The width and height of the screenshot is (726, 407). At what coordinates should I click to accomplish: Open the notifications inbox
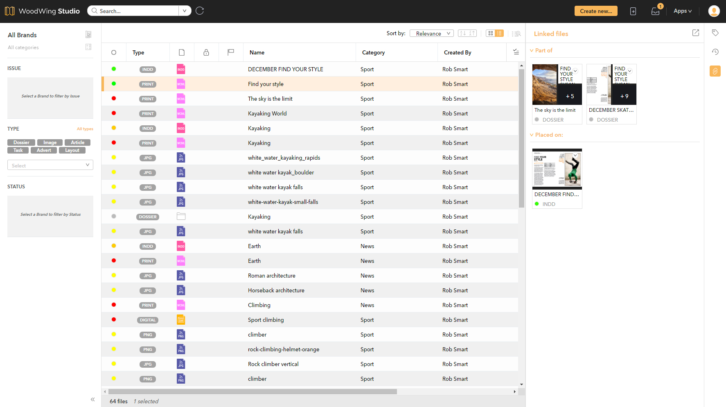655,11
